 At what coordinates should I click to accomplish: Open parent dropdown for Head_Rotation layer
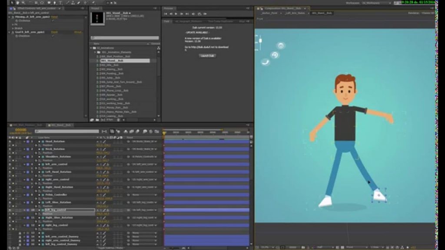[x=144, y=141]
